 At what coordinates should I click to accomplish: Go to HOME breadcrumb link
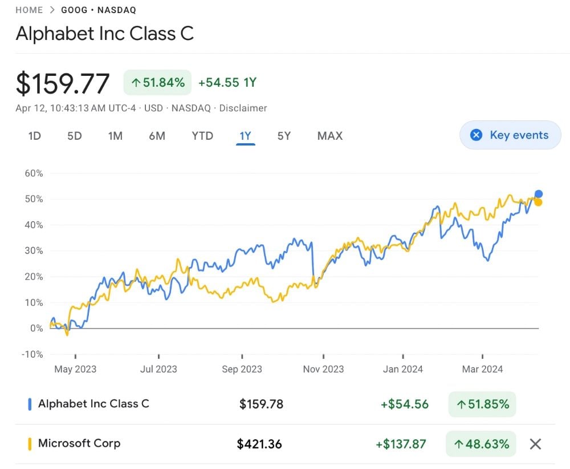pos(29,10)
